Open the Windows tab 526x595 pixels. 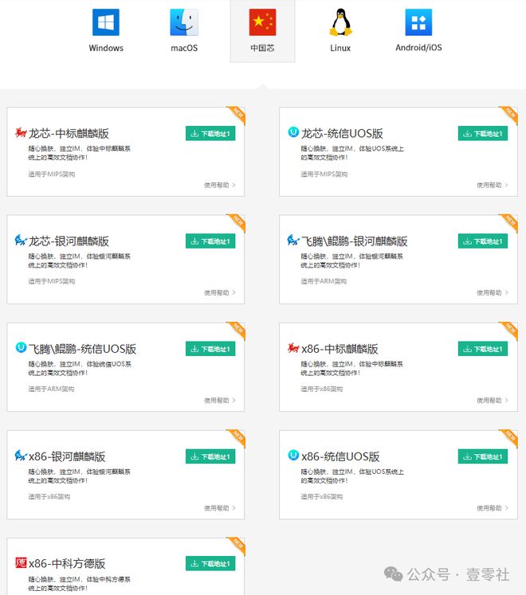(x=106, y=31)
